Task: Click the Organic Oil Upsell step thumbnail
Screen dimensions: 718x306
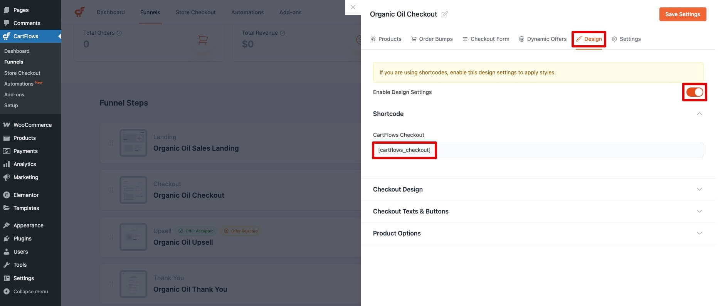Action: tap(133, 237)
